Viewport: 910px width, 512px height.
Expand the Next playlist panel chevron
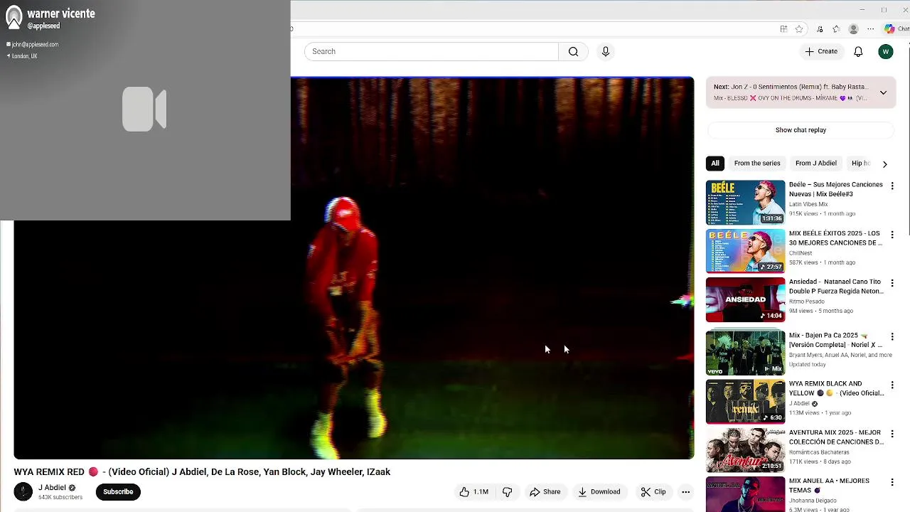coord(883,92)
